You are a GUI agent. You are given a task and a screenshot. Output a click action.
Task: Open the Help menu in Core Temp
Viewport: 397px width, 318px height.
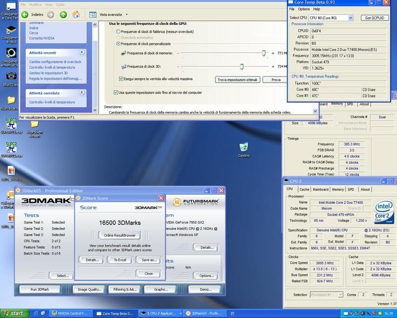tap(317, 9)
